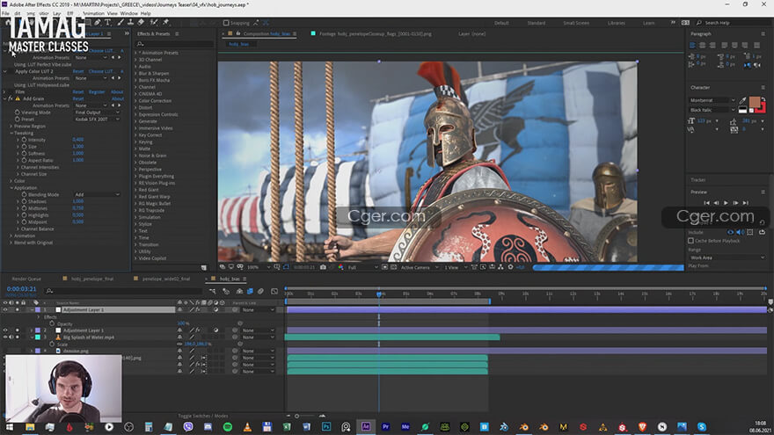Click Register link for Film effect
Viewport: 774px width, 435px height.
point(97,91)
